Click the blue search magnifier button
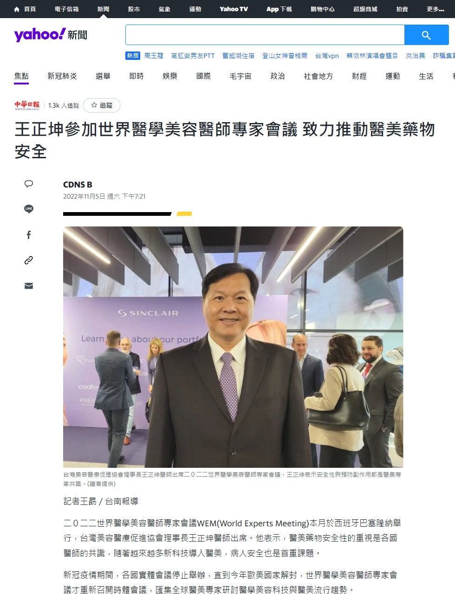 click(426, 35)
